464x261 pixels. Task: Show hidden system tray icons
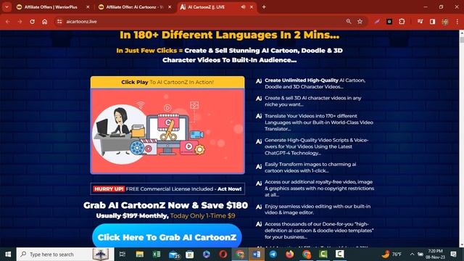412,254
